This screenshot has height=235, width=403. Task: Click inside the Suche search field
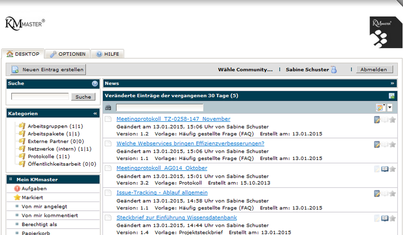(x=39, y=96)
